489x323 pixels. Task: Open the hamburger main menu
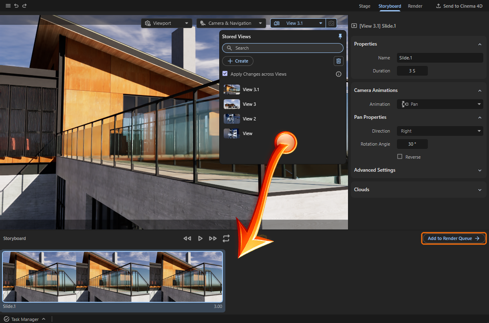8,6
